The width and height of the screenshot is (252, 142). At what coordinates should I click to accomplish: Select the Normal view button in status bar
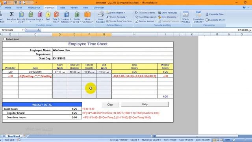pos(214,140)
